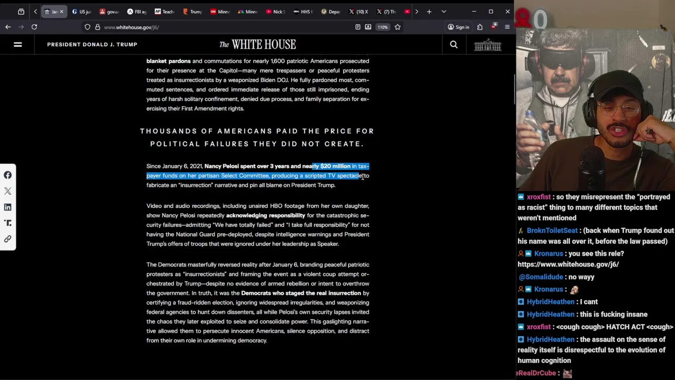Click the 'HATCH ACT' chat message
Image resolution: width=675 pixels, height=380 pixels.
tap(615, 327)
